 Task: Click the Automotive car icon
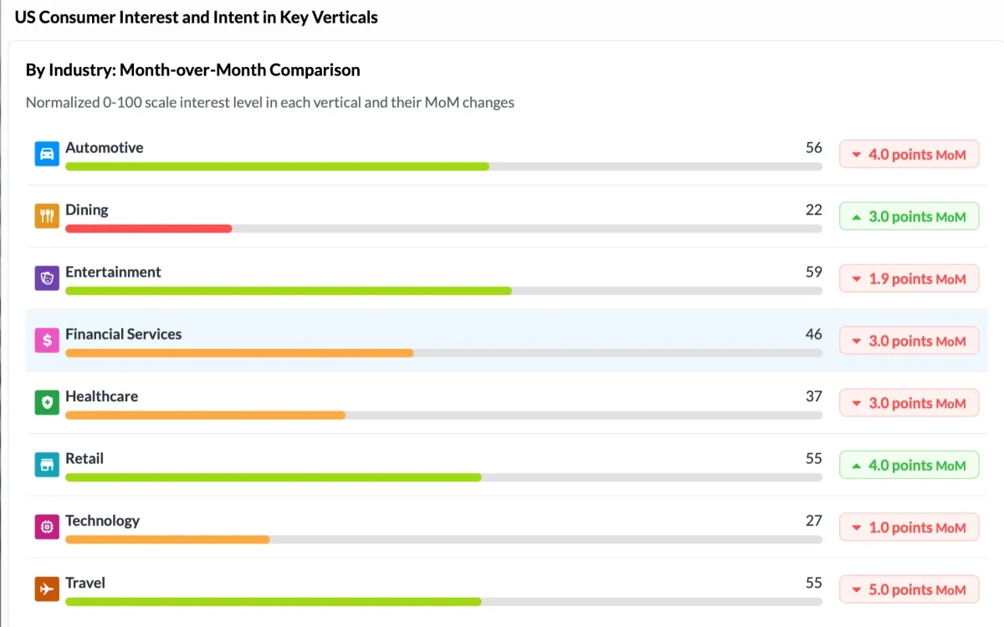[47, 154]
